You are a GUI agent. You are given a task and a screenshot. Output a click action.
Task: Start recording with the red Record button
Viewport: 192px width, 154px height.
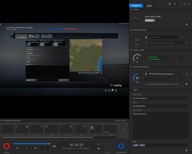(7, 146)
